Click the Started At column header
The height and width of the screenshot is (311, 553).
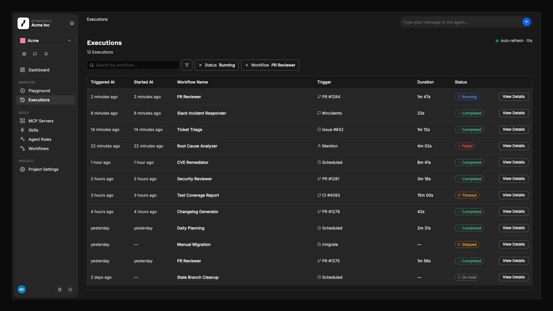143,82
